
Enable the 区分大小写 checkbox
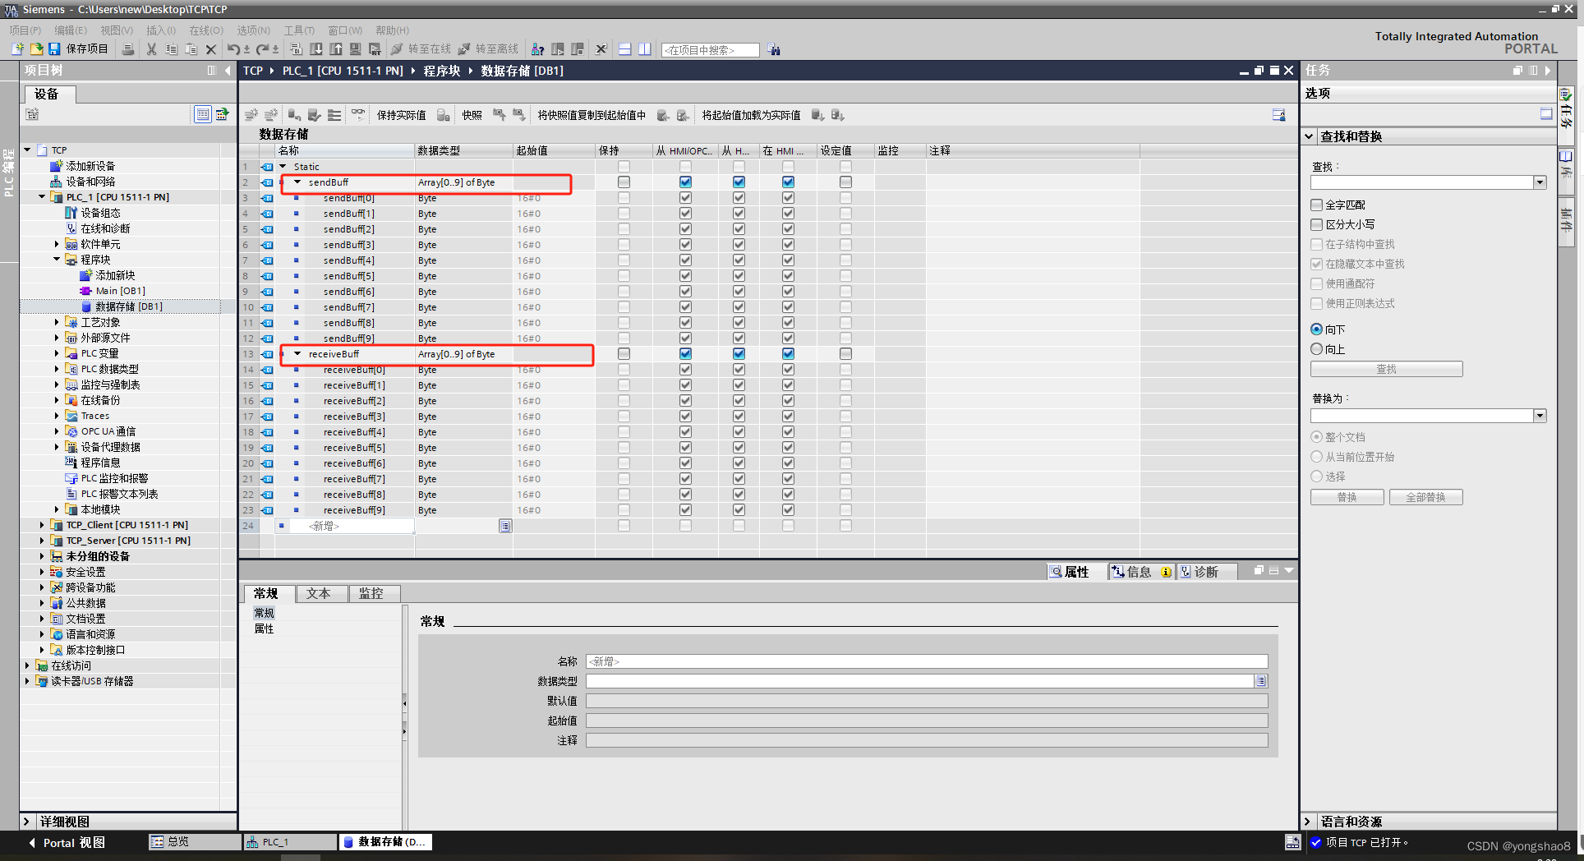click(1317, 224)
